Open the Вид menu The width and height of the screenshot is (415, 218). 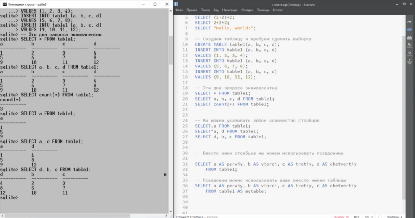216,10
